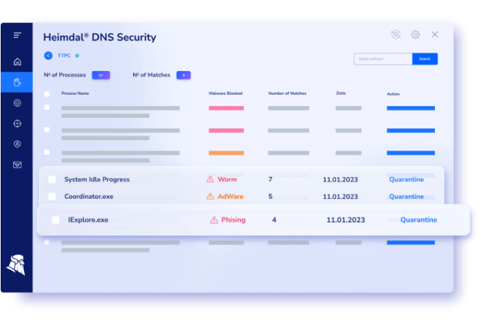Viewport: 481px width, 329px height.
Task: Select the Coordinator.exe process name
Action: [89, 197]
